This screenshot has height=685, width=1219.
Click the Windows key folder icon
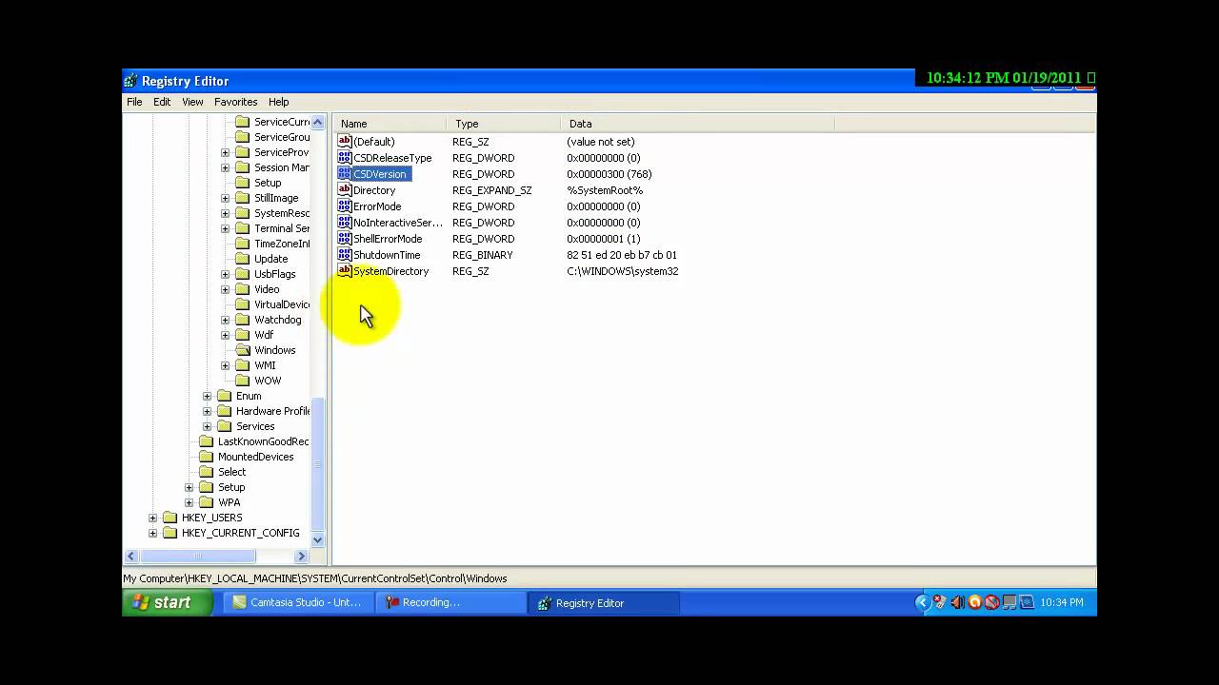pos(243,350)
